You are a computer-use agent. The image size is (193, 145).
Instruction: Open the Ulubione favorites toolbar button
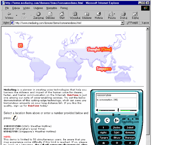click(87, 15)
